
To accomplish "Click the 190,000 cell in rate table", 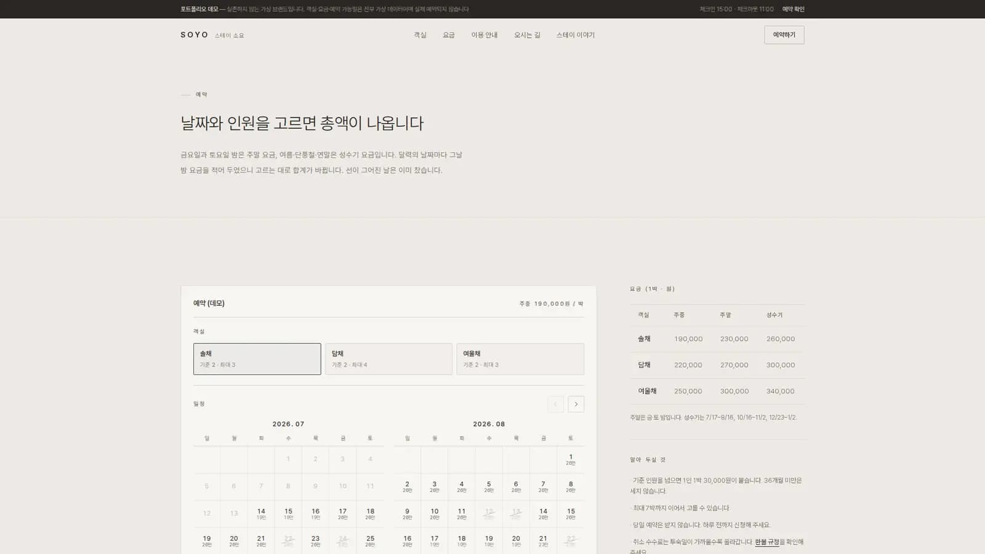I will (x=688, y=339).
